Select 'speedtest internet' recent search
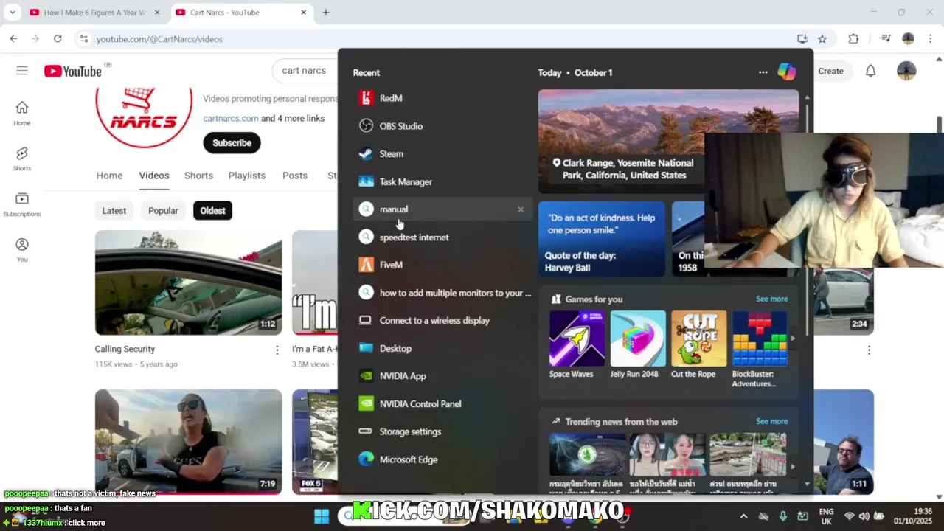 coord(442,237)
